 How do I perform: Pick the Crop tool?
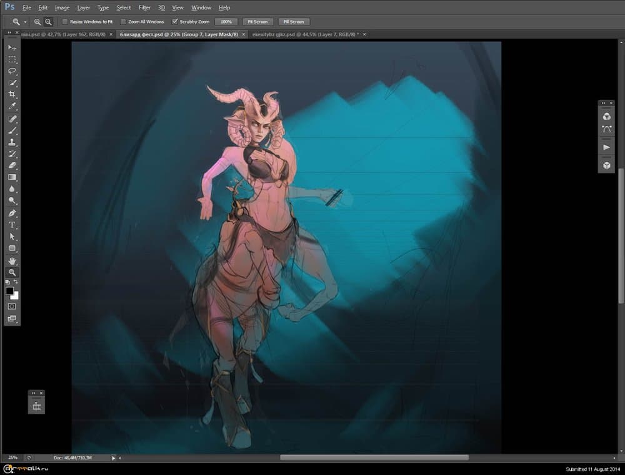(x=12, y=95)
